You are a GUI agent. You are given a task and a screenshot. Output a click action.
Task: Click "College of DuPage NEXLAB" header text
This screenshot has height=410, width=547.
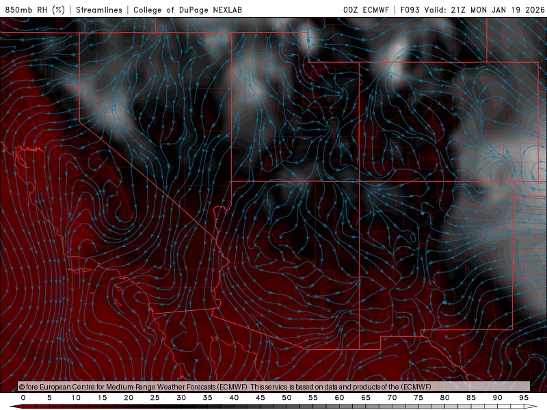click(187, 10)
